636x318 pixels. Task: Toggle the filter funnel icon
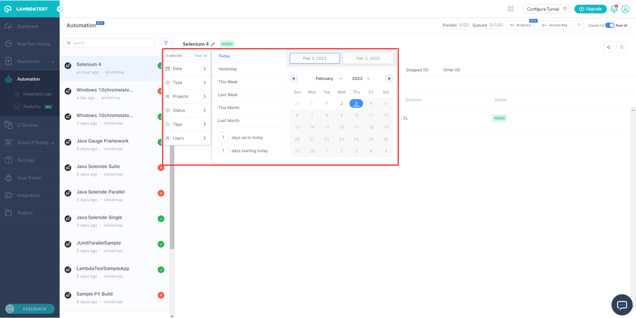tap(166, 43)
